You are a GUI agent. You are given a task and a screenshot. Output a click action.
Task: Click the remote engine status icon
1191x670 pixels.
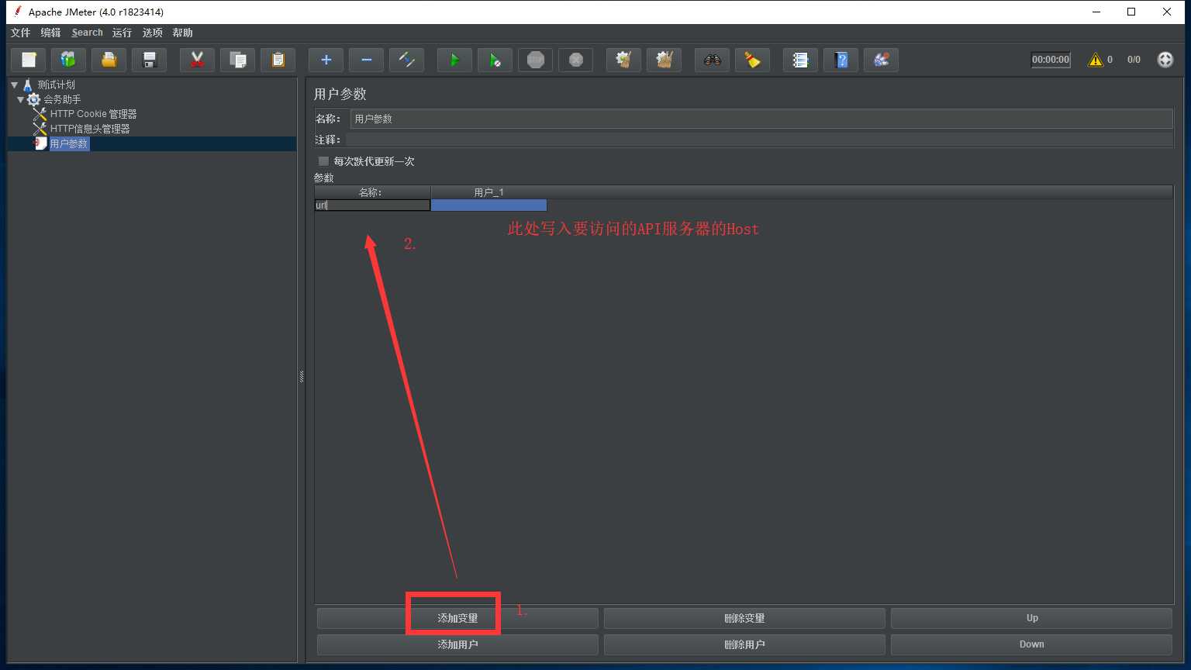(1165, 60)
